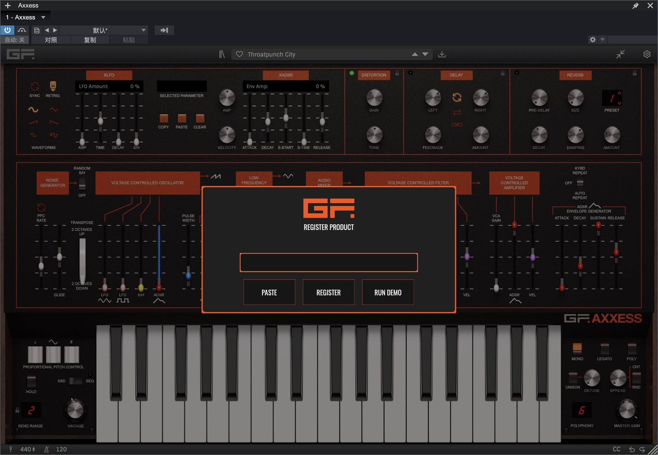Click the XLFO COPY button
Image resolution: width=658 pixels, height=455 pixels.
point(164,118)
